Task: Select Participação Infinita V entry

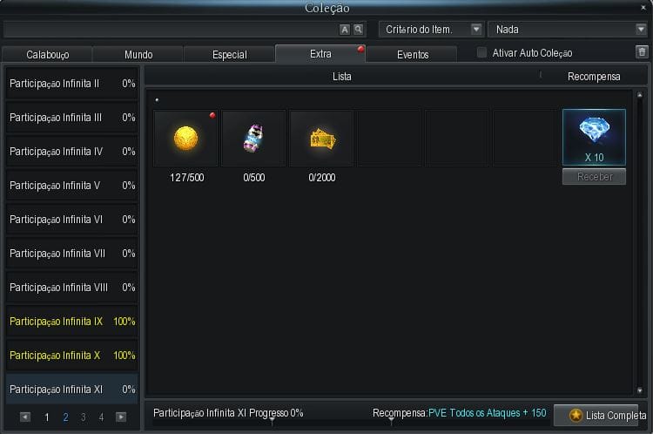Action: pyautogui.click(x=71, y=185)
